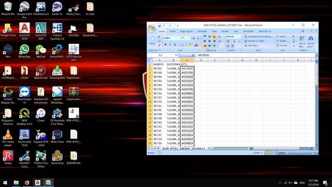Open Format dropdown in Cells group
Viewport: 332px width, 187px height.
(x=282, y=45)
